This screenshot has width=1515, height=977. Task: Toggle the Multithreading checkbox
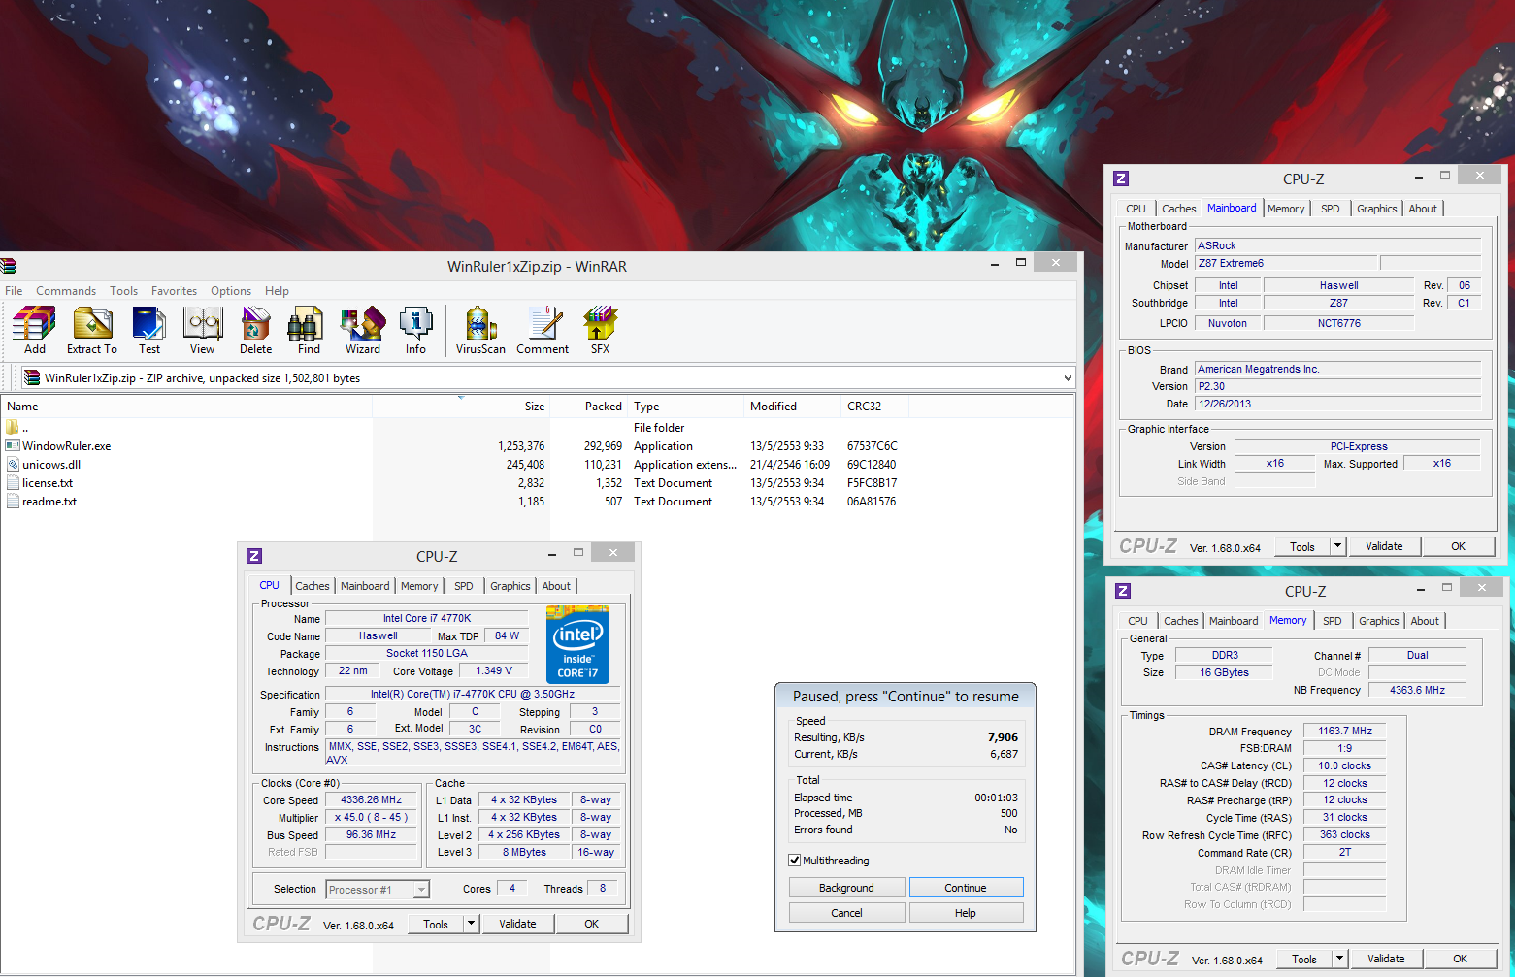point(795,861)
